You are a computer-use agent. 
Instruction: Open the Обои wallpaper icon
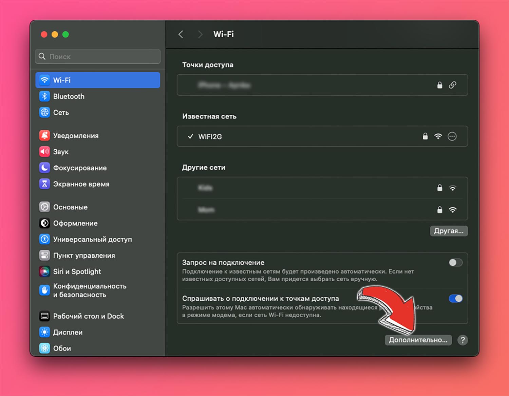[44, 348]
